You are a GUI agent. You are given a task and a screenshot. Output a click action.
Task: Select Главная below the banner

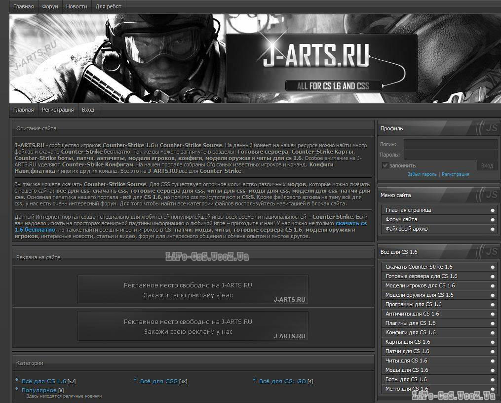click(23, 110)
